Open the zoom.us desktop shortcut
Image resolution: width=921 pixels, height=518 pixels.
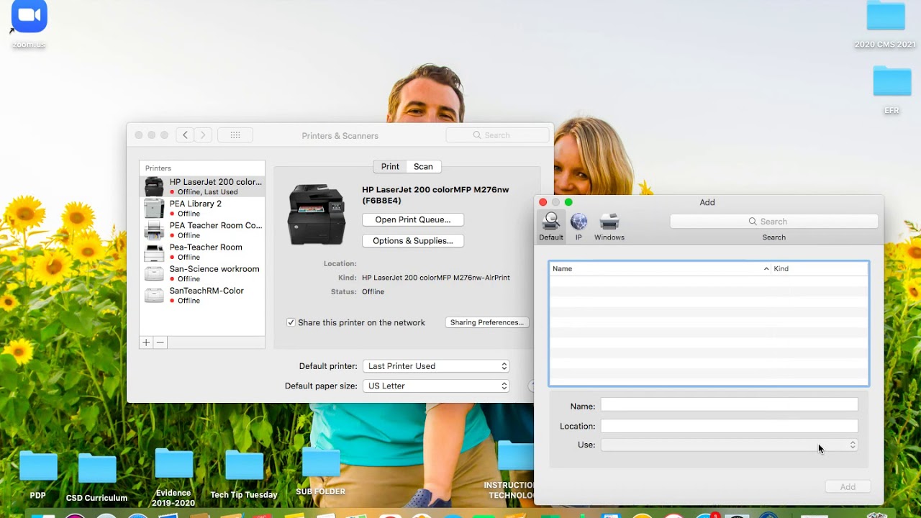click(29, 24)
